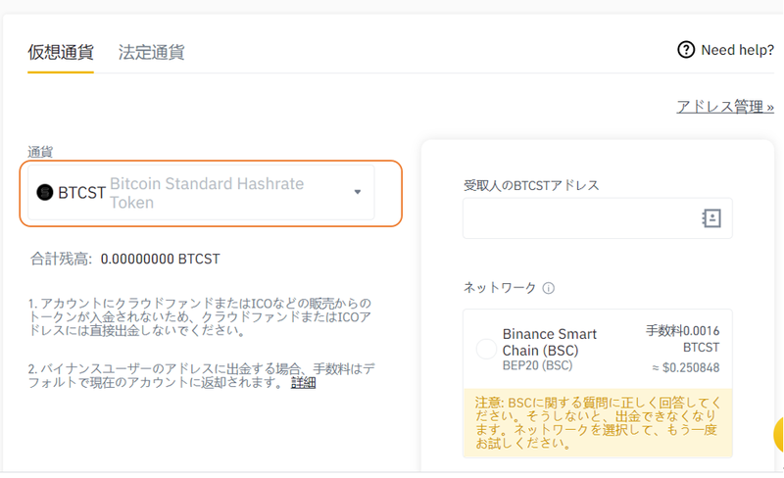Click the ≈ $0.250848 fee estimate

[x=685, y=368]
